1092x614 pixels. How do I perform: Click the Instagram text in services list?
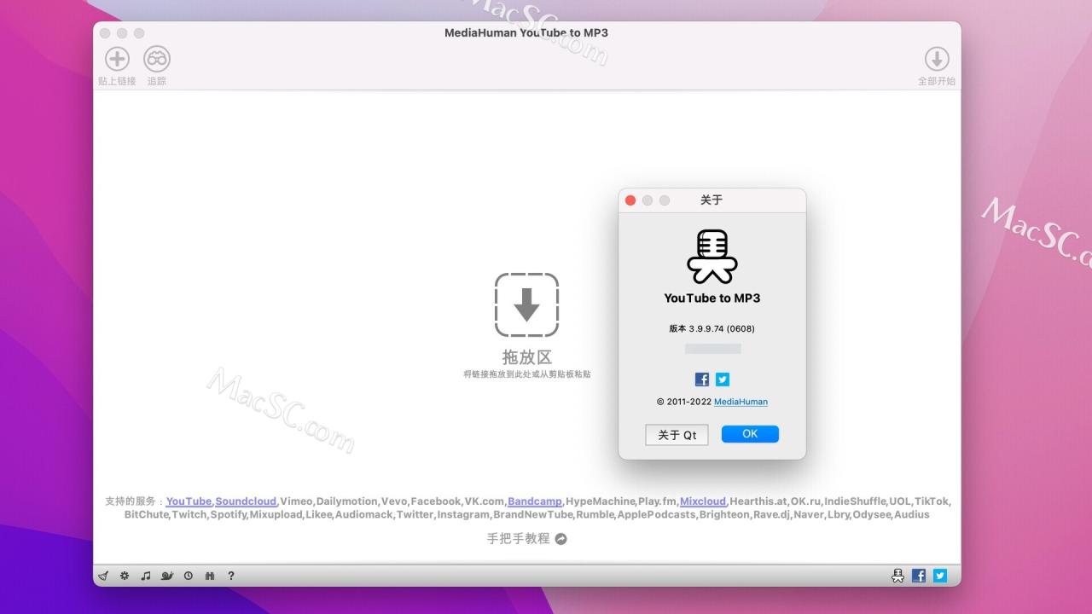click(x=463, y=515)
